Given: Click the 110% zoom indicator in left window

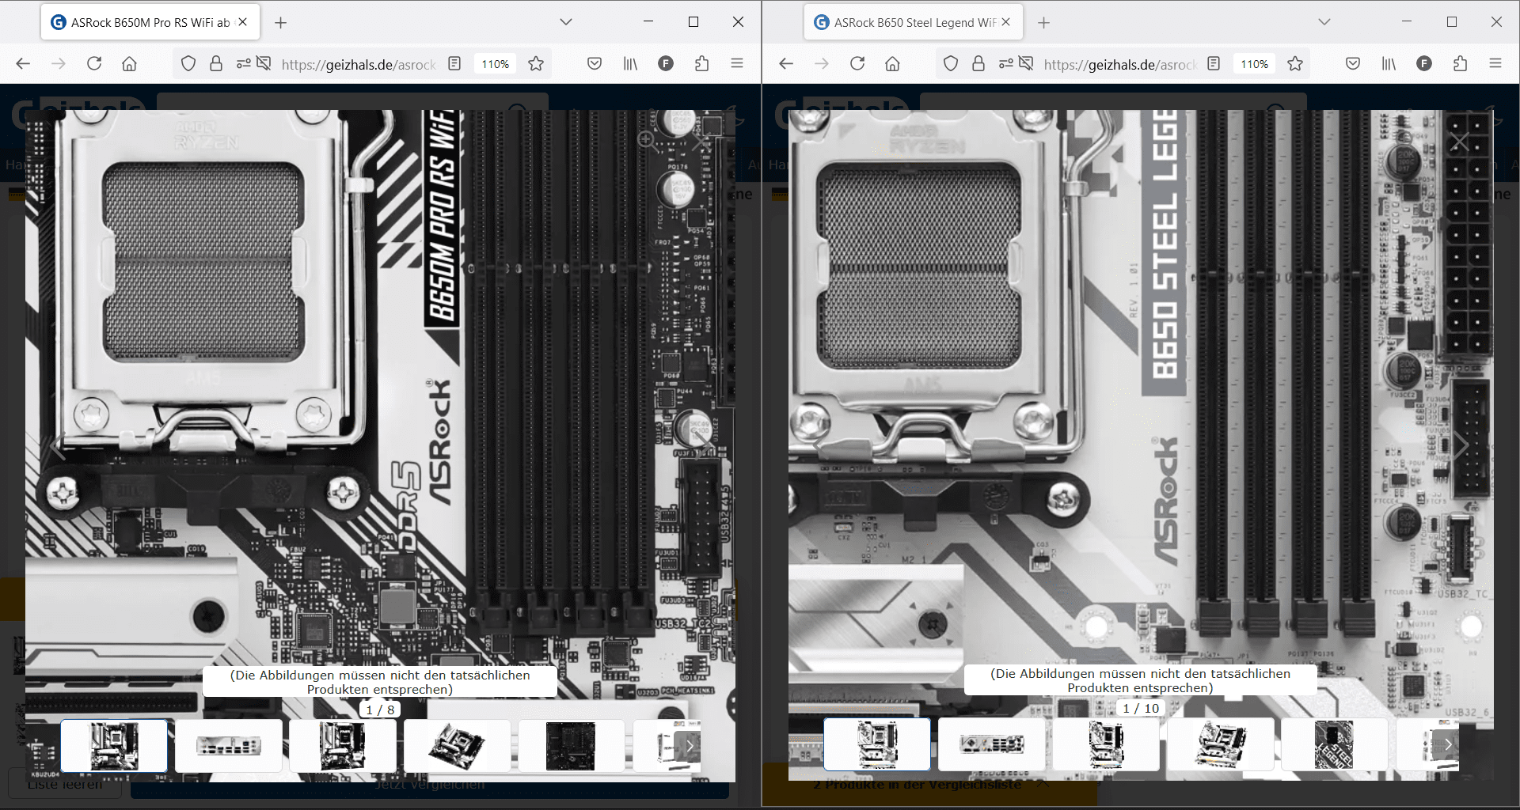Looking at the screenshot, I should pos(496,64).
